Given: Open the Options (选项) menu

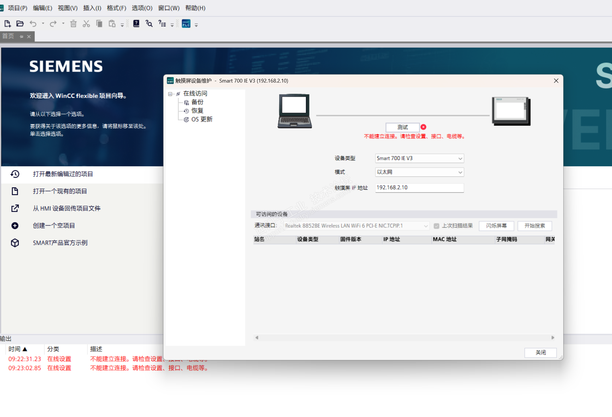Looking at the screenshot, I should 142,8.
